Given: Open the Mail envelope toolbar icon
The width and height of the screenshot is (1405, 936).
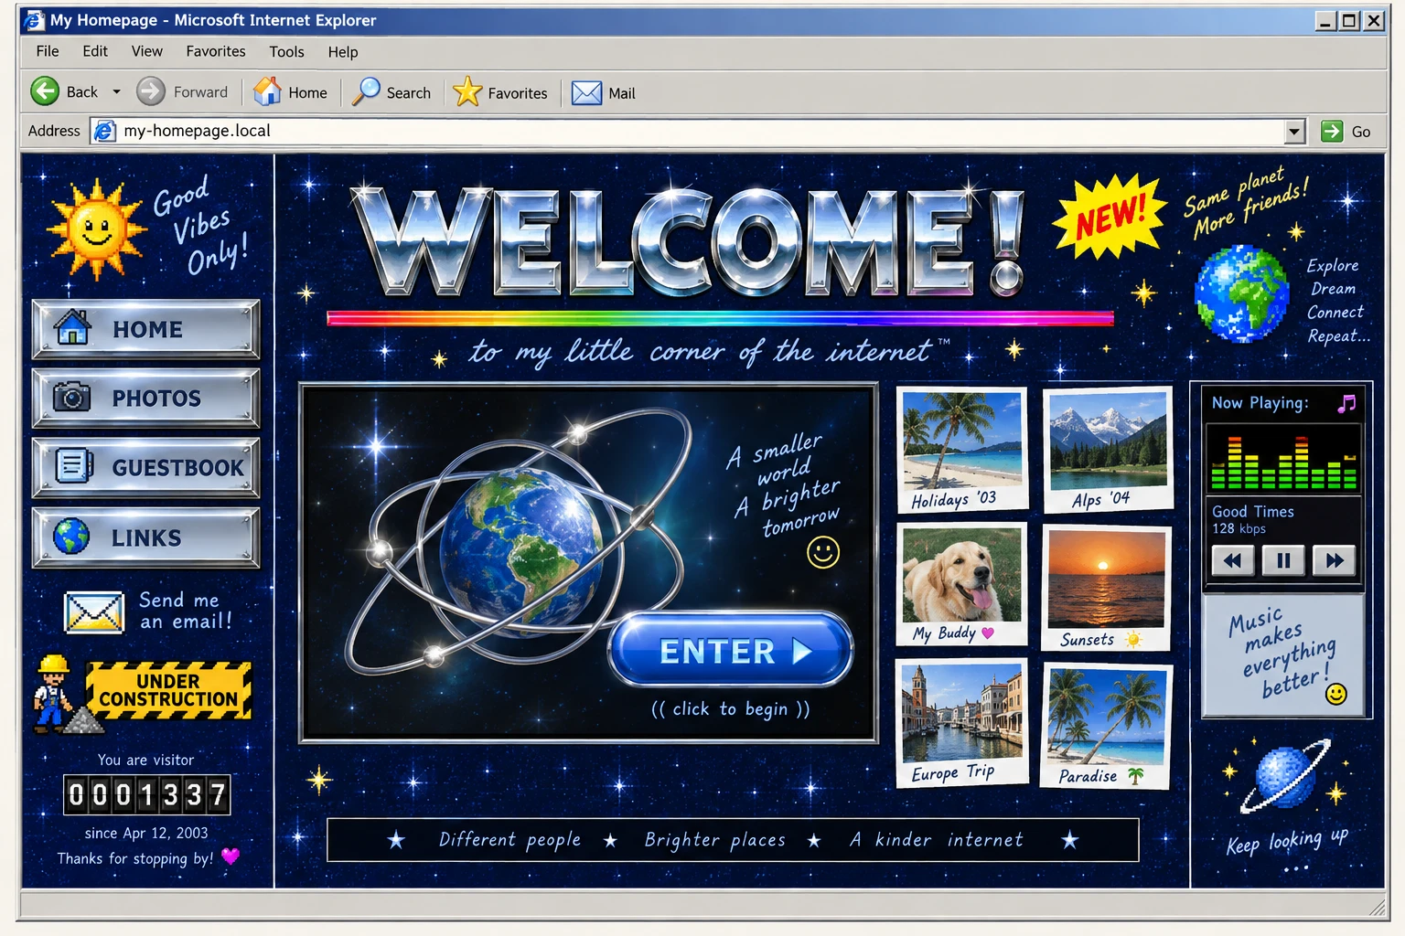Looking at the screenshot, I should (x=586, y=92).
